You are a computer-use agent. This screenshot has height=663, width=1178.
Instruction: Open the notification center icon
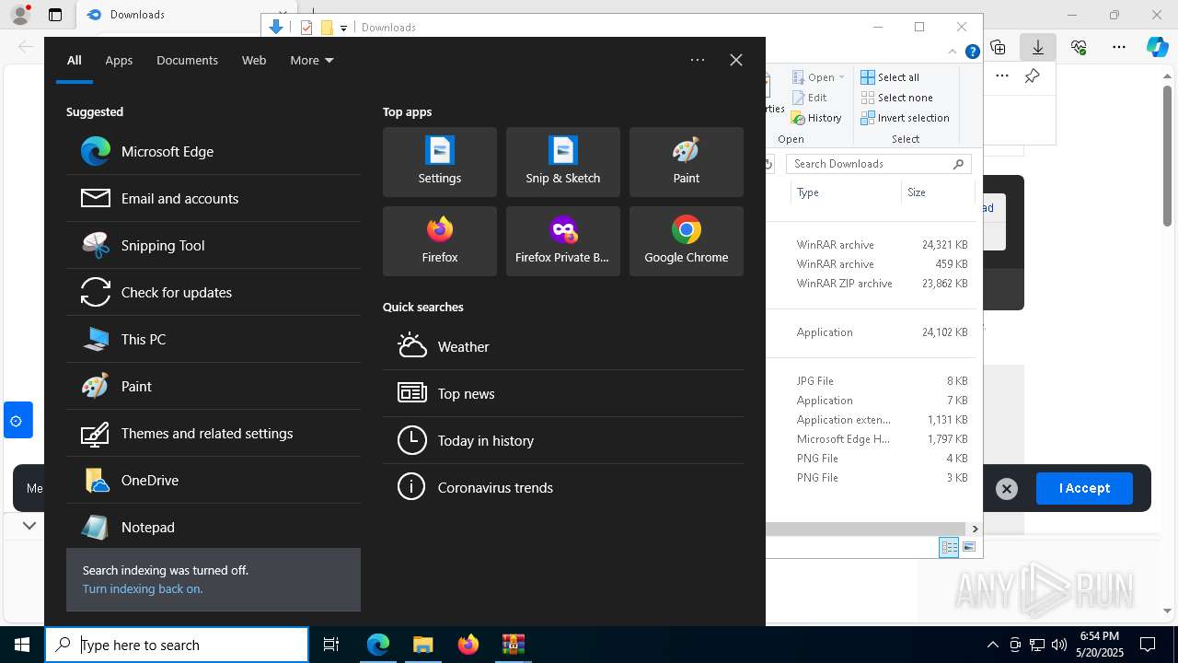[x=1148, y=645]
